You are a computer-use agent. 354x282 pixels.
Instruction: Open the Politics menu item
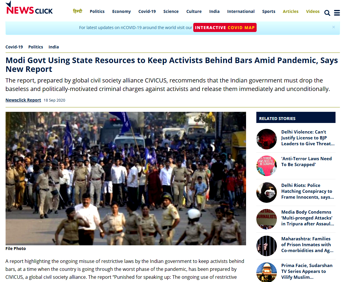point(97,11)
